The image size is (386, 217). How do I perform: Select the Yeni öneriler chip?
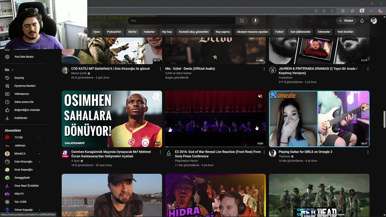(345, 32)
